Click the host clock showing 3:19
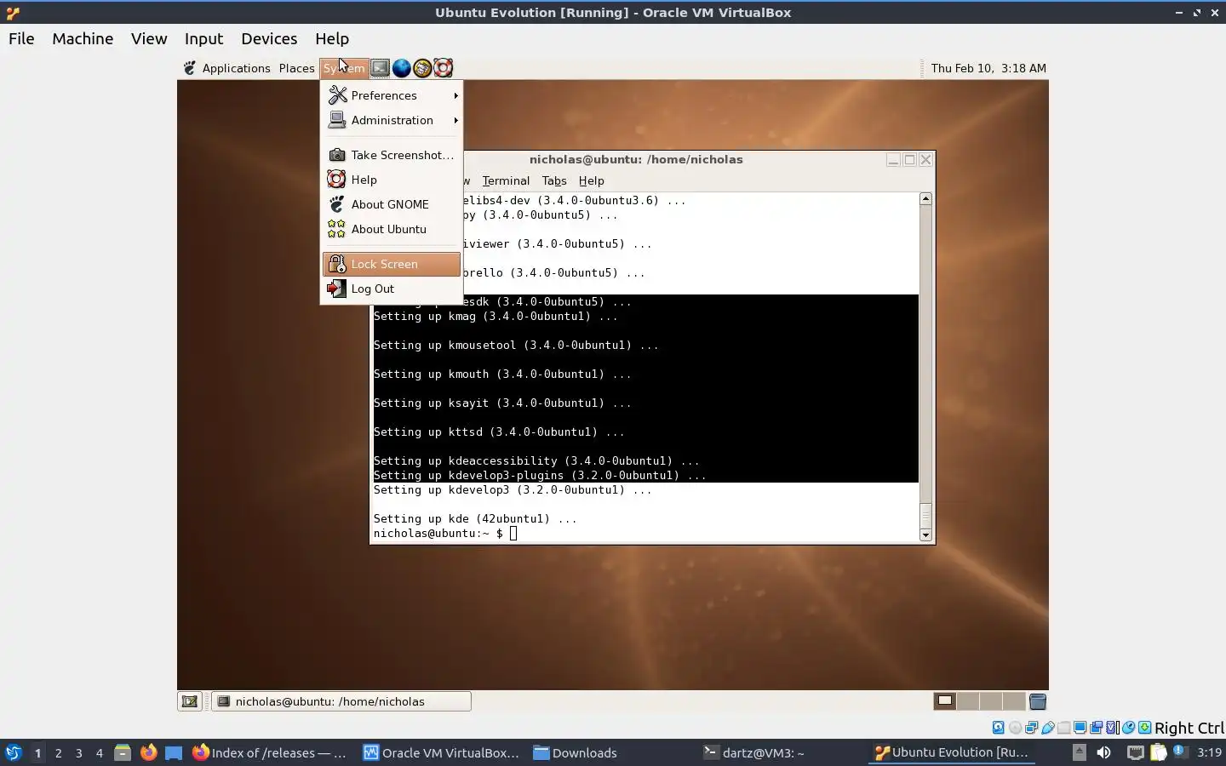This screenshot has height=766, width=1226. pos(1209,752)
